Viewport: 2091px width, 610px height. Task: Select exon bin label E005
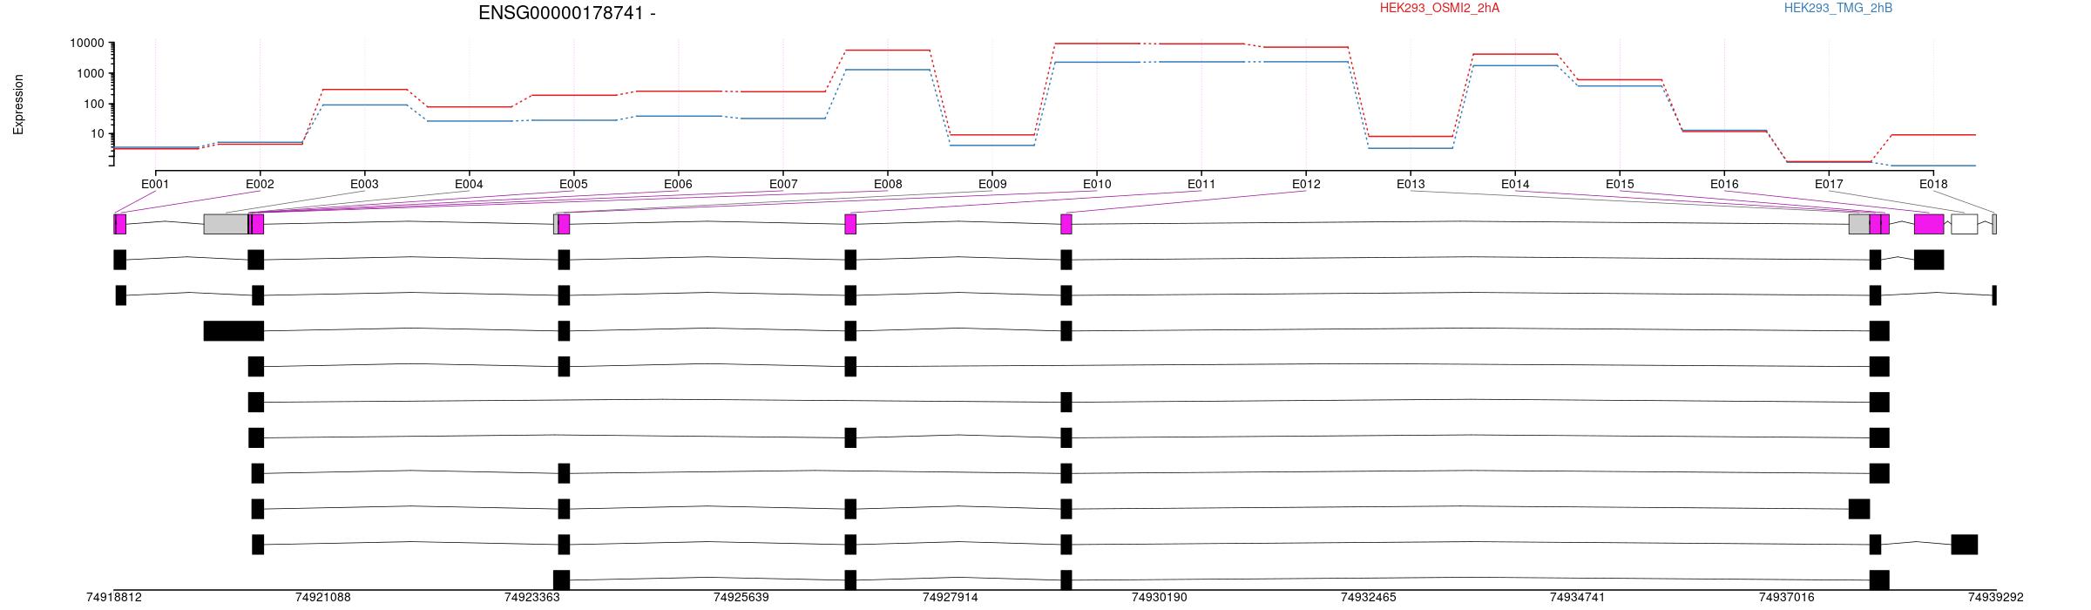pyautogui.click(x=573, y=184)
